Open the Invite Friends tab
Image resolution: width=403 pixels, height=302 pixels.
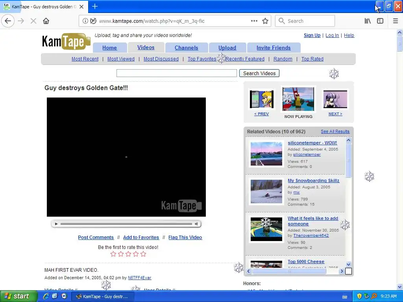[274, 48]
